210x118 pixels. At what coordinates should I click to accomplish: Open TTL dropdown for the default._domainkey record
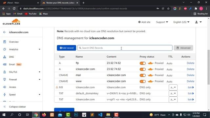[173, 93]
